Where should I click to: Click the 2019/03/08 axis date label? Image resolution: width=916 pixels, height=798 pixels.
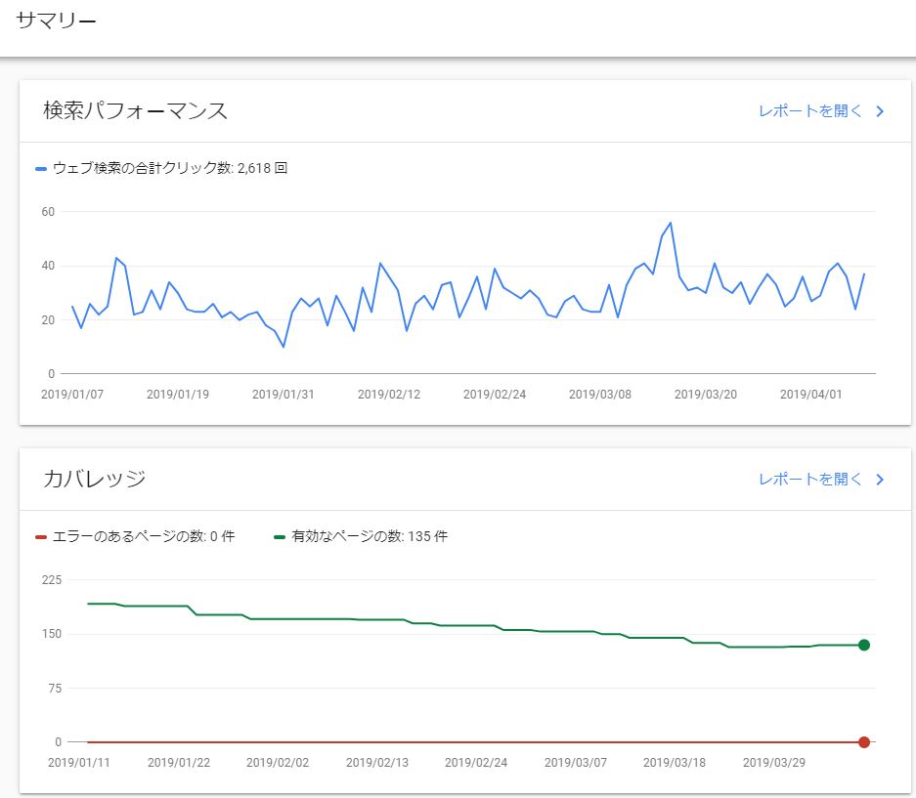click(x=600, y=395)
